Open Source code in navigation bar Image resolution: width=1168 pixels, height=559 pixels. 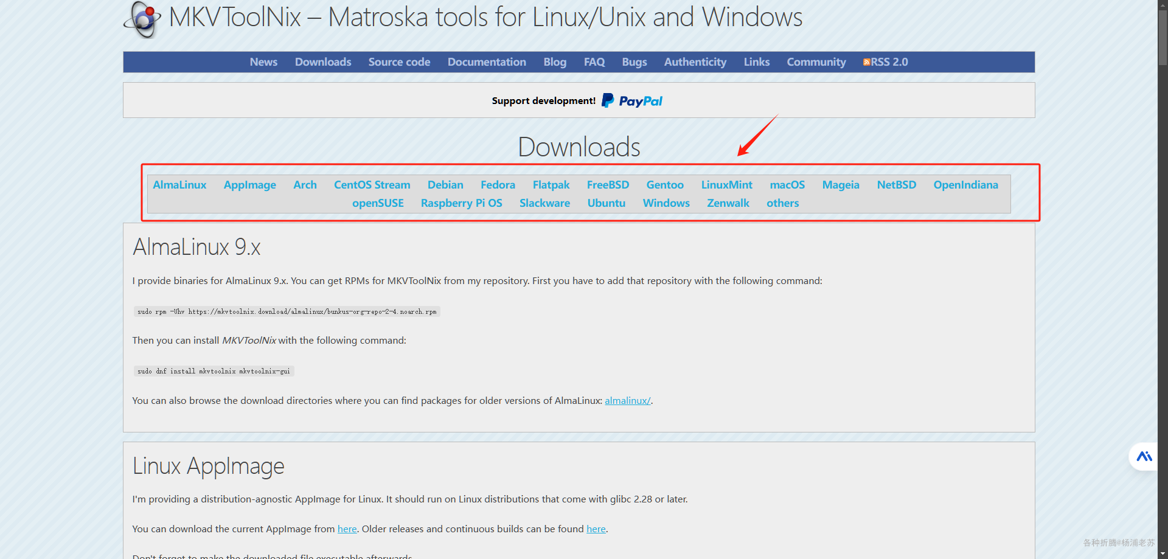(399, 62)
